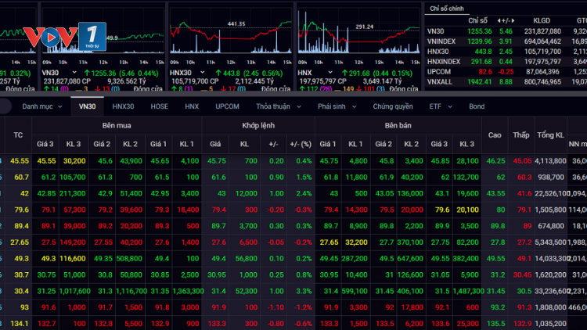Open the VN30 intraday chart
Screen dimensions: 587x330
pyautogui.click(x=103, y=35)
